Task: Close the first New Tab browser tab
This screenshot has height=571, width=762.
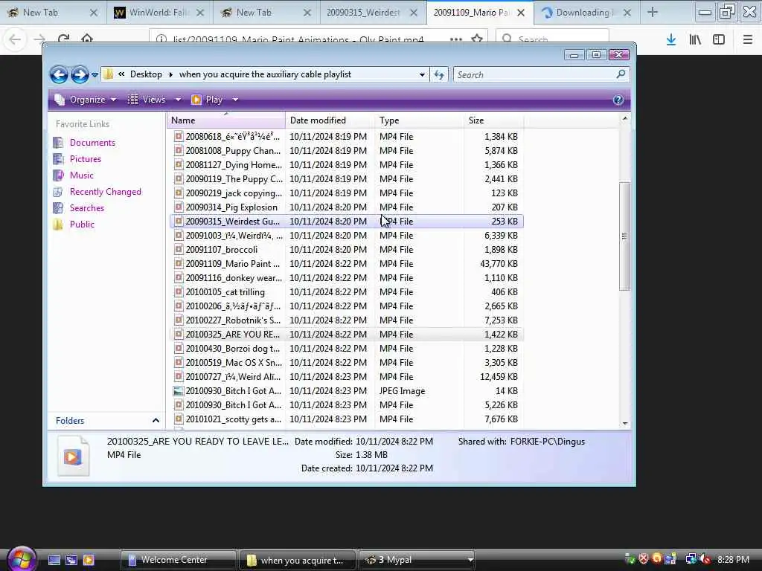Action: pyautogui.click(x=94, y=13)
